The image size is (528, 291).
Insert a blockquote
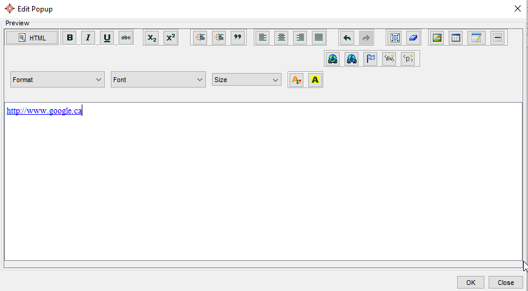pyautogui.click(x=237, y=38)
